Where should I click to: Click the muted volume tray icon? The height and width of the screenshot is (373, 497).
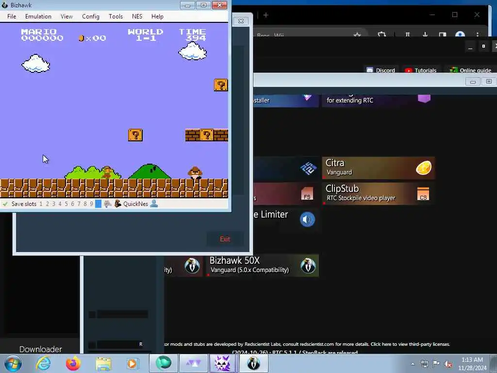448,364
